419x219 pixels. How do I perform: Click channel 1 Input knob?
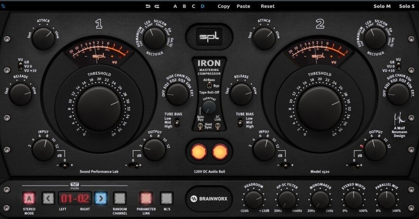click(x=43, y=149)
